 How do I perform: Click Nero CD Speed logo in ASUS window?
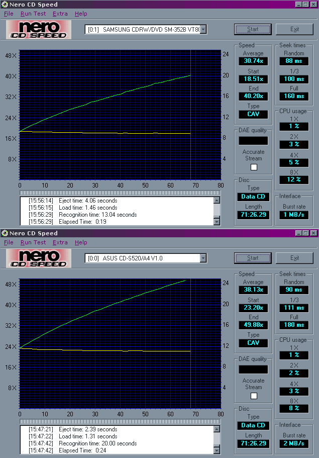click(x=39, y=258)
